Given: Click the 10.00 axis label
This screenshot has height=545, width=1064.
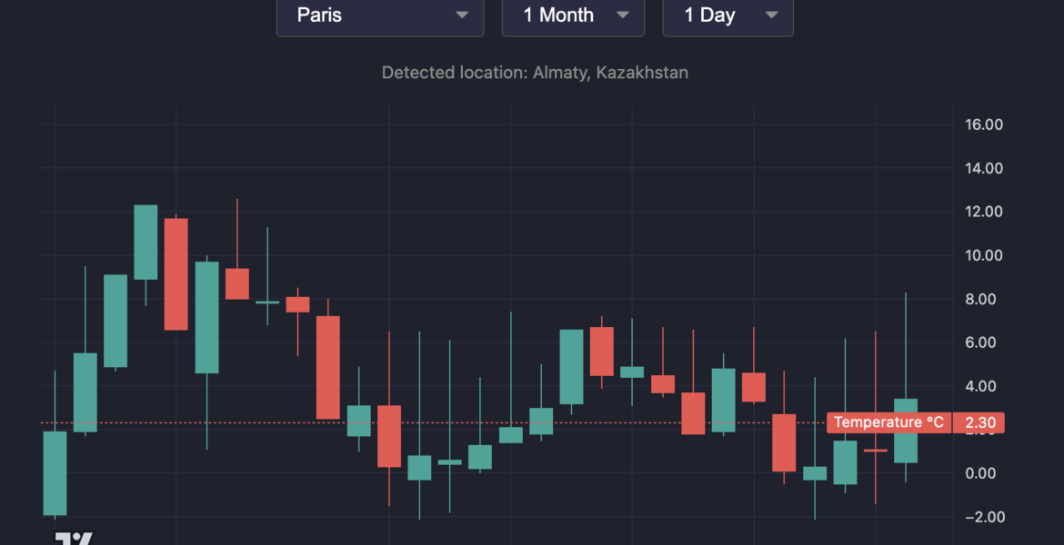Looking at the screenshot, I should [x=983, y=255].
